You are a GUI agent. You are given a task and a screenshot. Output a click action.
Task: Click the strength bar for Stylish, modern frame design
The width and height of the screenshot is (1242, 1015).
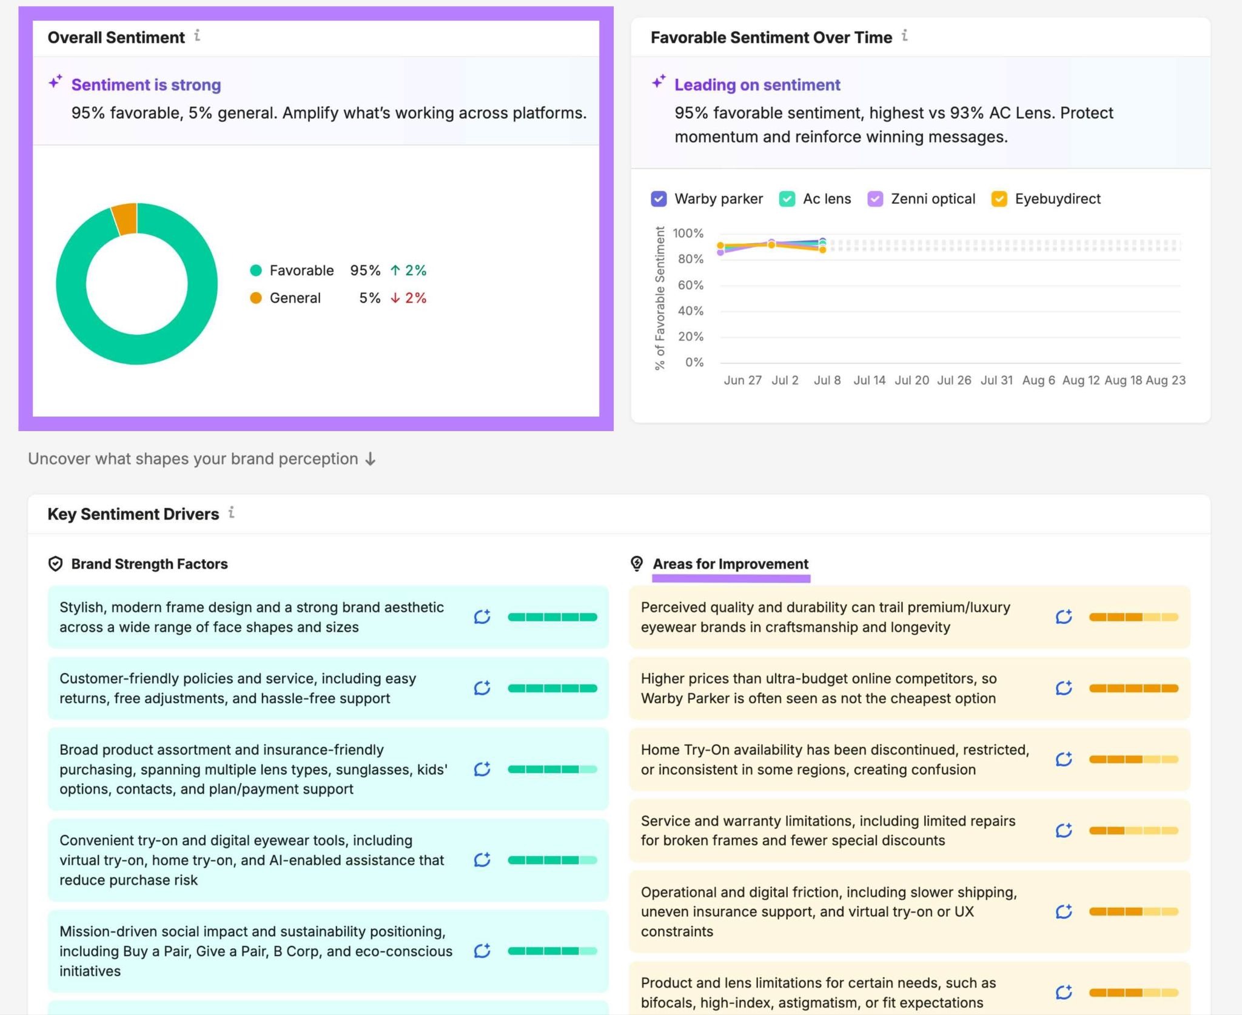click(x=552, y=617)
